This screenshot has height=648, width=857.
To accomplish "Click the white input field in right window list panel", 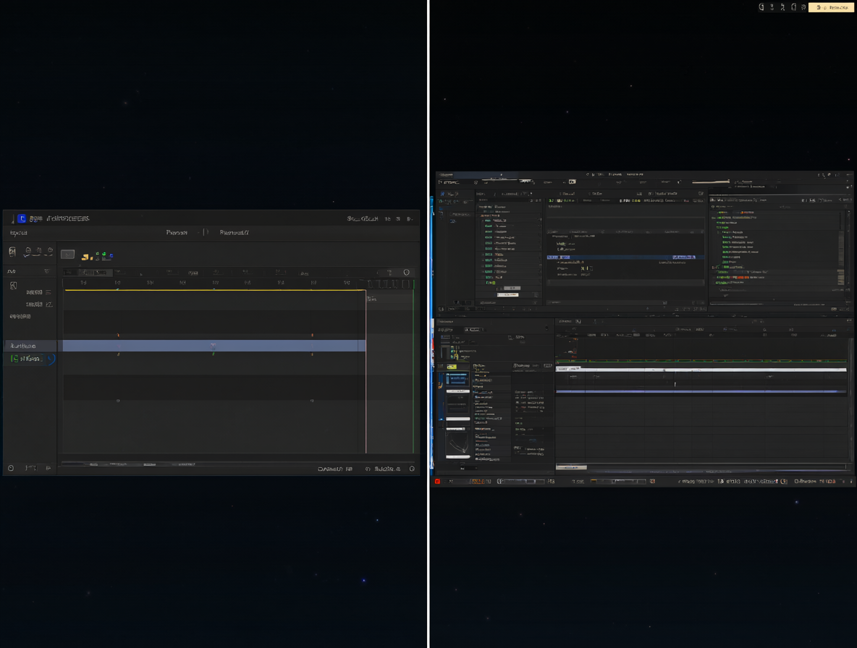I will click(507, 294).
